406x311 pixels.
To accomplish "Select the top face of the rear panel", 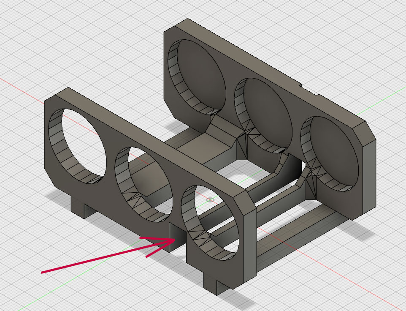I will (270, 73).
